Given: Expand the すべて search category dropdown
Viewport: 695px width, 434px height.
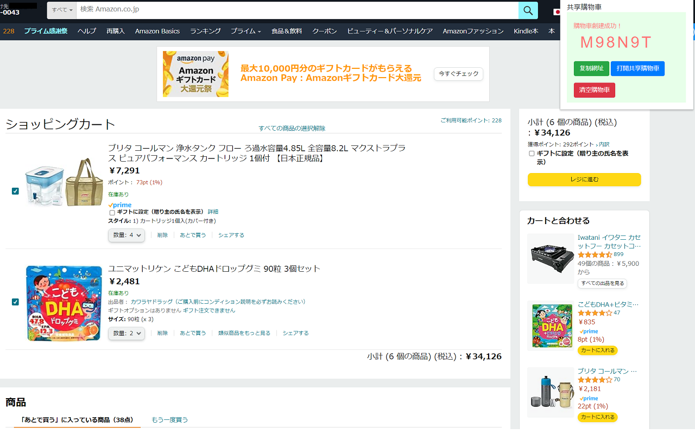Looking at the screenshot, I should (x=62, y=10).
